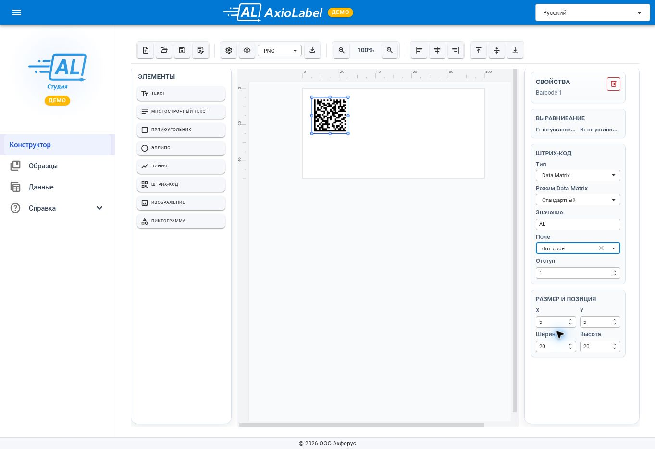Add a Текст element

[x=181, y=94]
